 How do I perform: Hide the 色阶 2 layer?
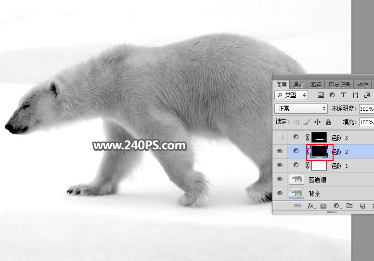click(280, 151)
